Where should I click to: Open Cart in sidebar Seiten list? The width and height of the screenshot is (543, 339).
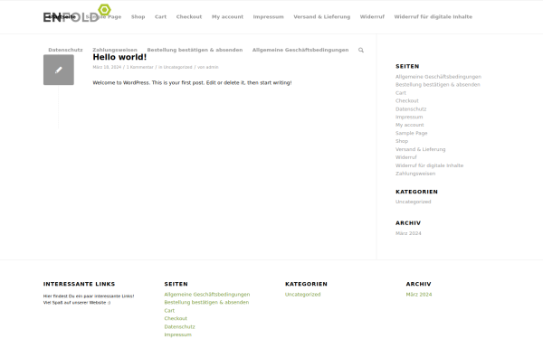tap(401, 93)
